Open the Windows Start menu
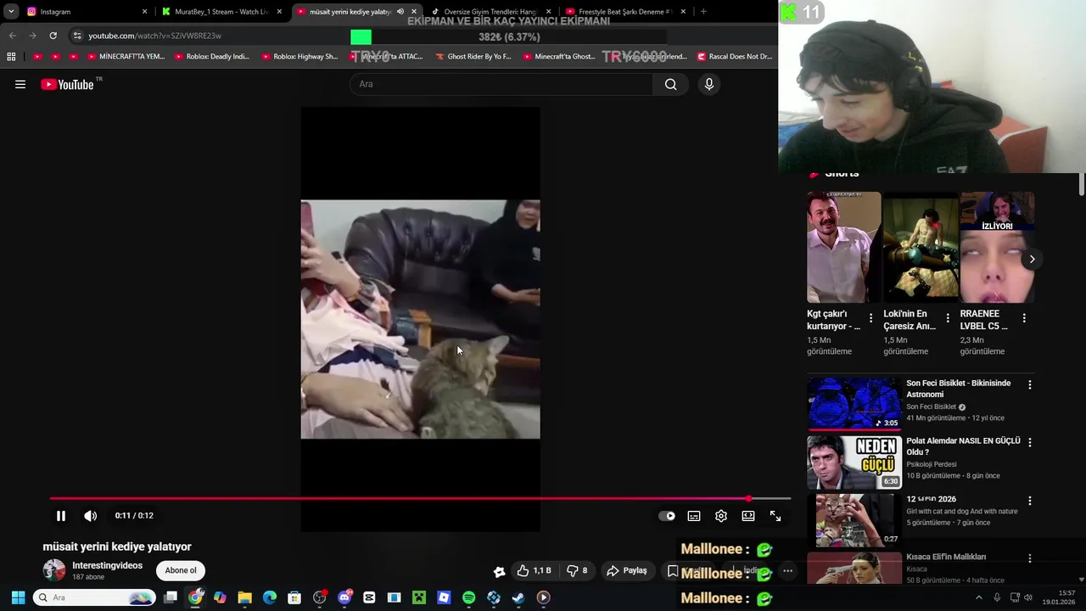The height and width of the screenshot is (611, 1086). pyautogui.click(x=18, y=597)
